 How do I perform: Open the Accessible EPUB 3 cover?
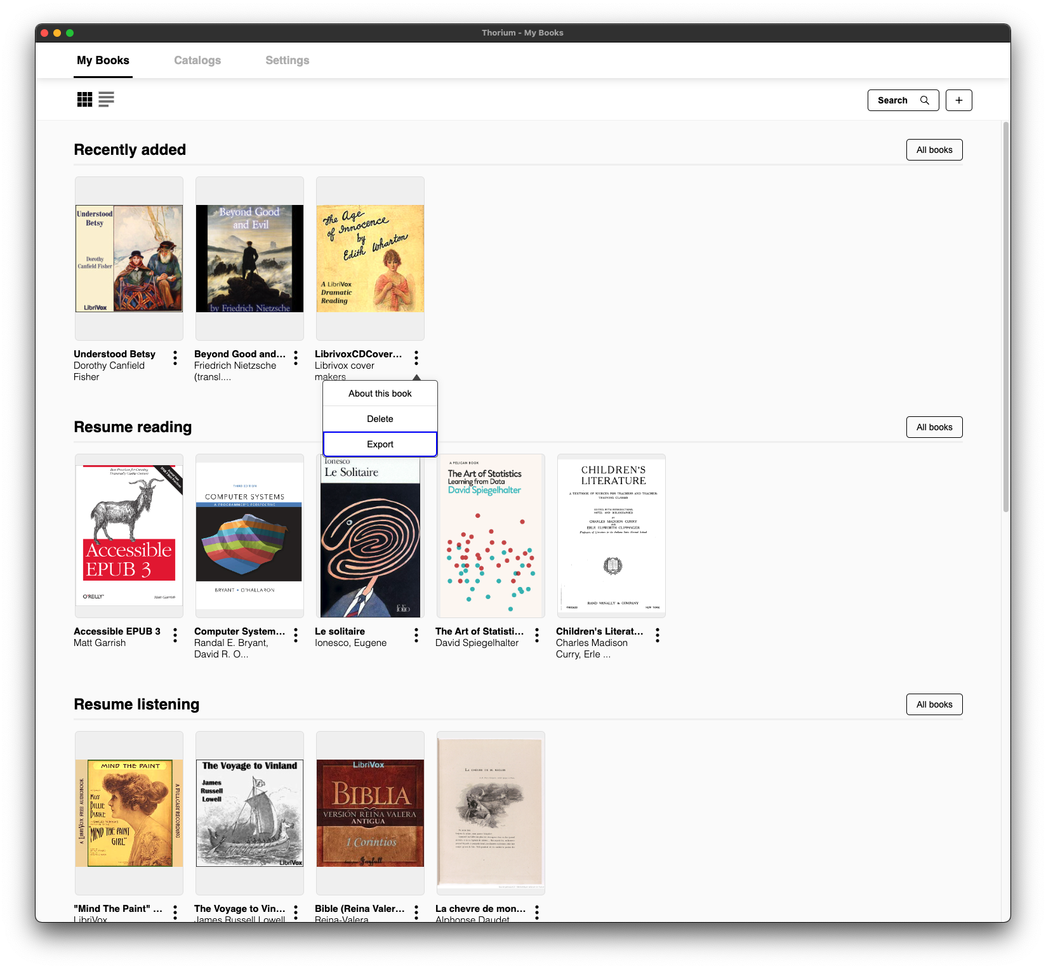pos(129,536)
